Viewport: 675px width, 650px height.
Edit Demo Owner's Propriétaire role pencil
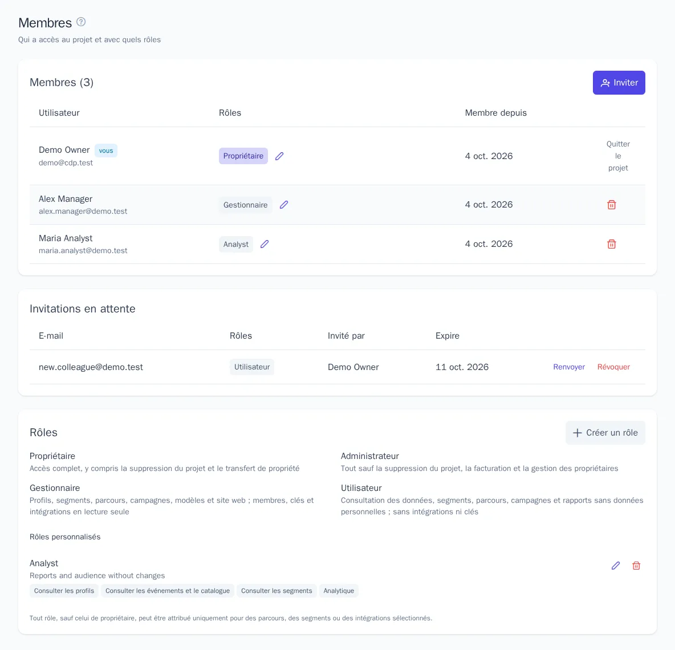pyautogui.click(x=279, y=156)
